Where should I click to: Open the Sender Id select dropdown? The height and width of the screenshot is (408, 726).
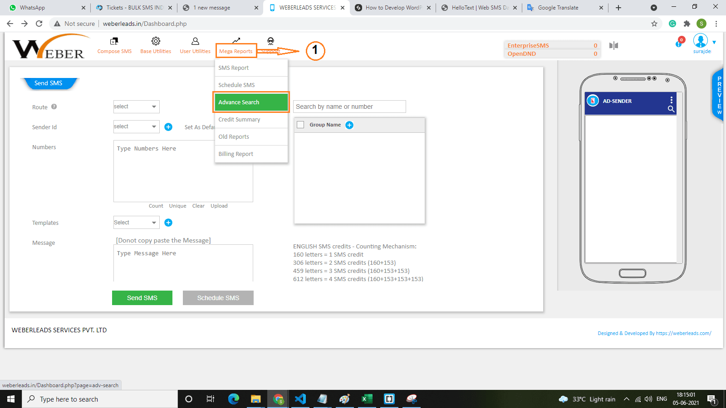click(136, 127)
